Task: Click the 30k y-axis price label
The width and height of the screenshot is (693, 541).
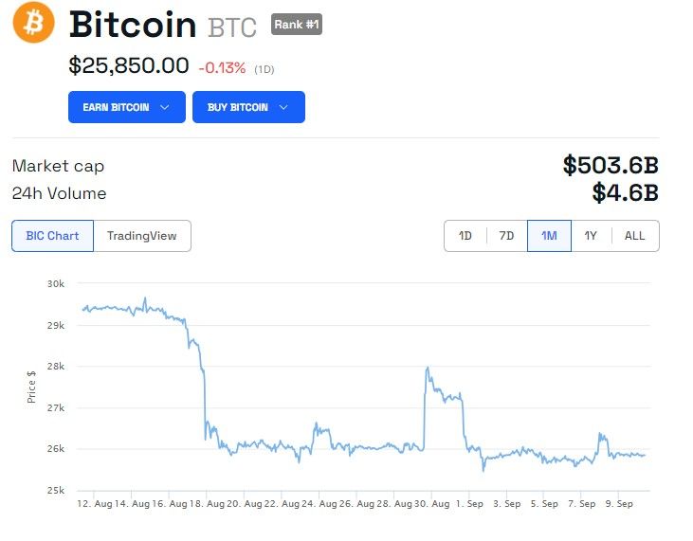Action: point(56,283)
